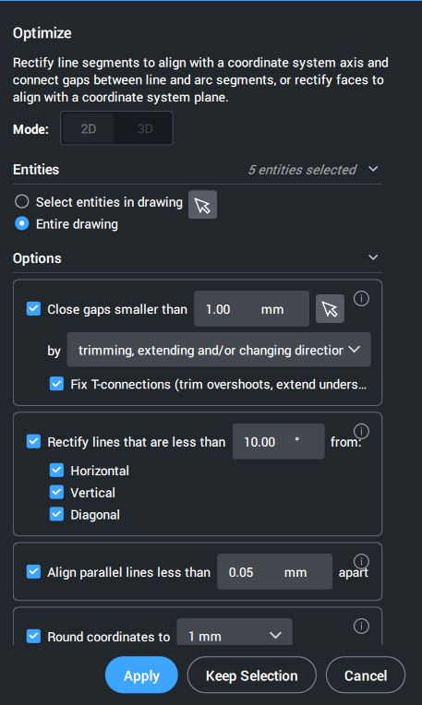422x705 pixels.
Task: Collapse the Entities section chevron
Action: [373, 169]
